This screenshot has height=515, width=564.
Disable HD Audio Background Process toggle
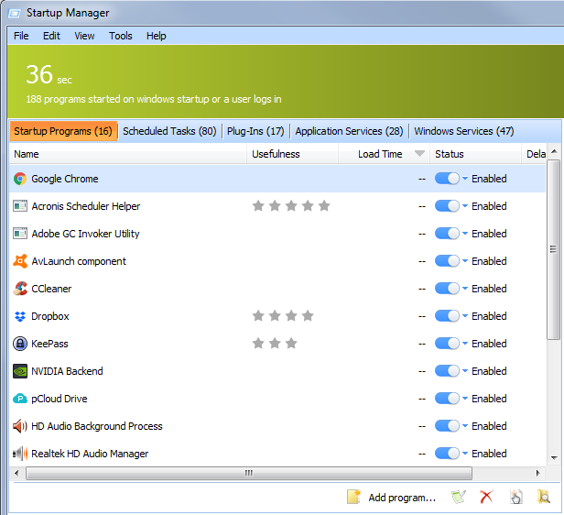coord(447,426)
